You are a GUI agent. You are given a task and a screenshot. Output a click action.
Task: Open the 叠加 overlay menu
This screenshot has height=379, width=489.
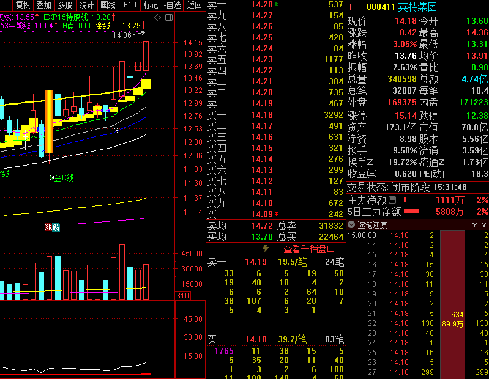[x=44, y=5]
